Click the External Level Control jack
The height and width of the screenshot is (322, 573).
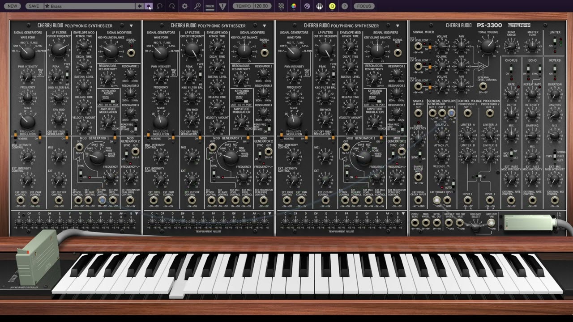pyautogui.click(x=483, y=86)
